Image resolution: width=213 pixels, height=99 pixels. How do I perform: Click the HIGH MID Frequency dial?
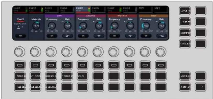pos(114,26)
